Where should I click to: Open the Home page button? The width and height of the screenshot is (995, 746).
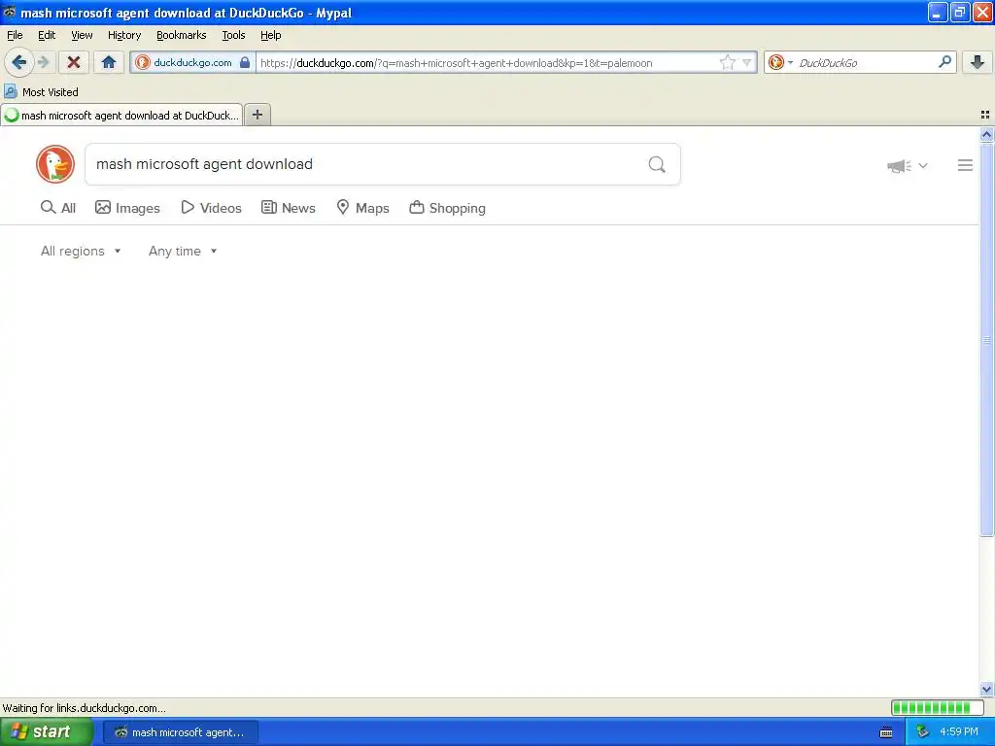coord(109,62)
